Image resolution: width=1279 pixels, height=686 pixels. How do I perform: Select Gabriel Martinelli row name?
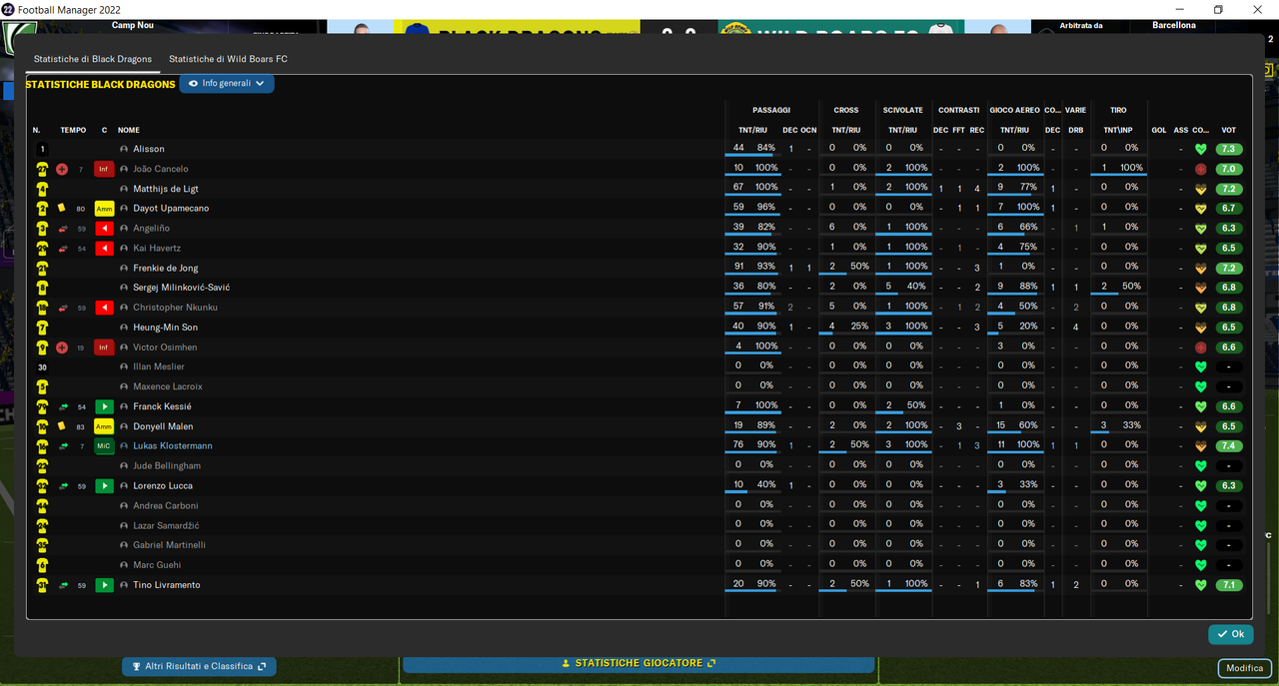[x=170, y=545]
